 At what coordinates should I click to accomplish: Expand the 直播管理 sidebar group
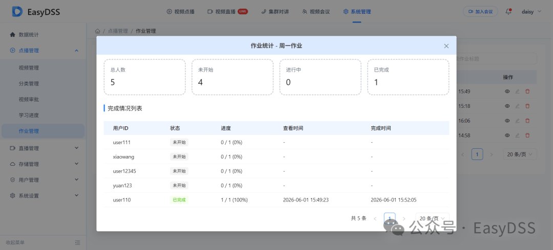click(43, 148)
